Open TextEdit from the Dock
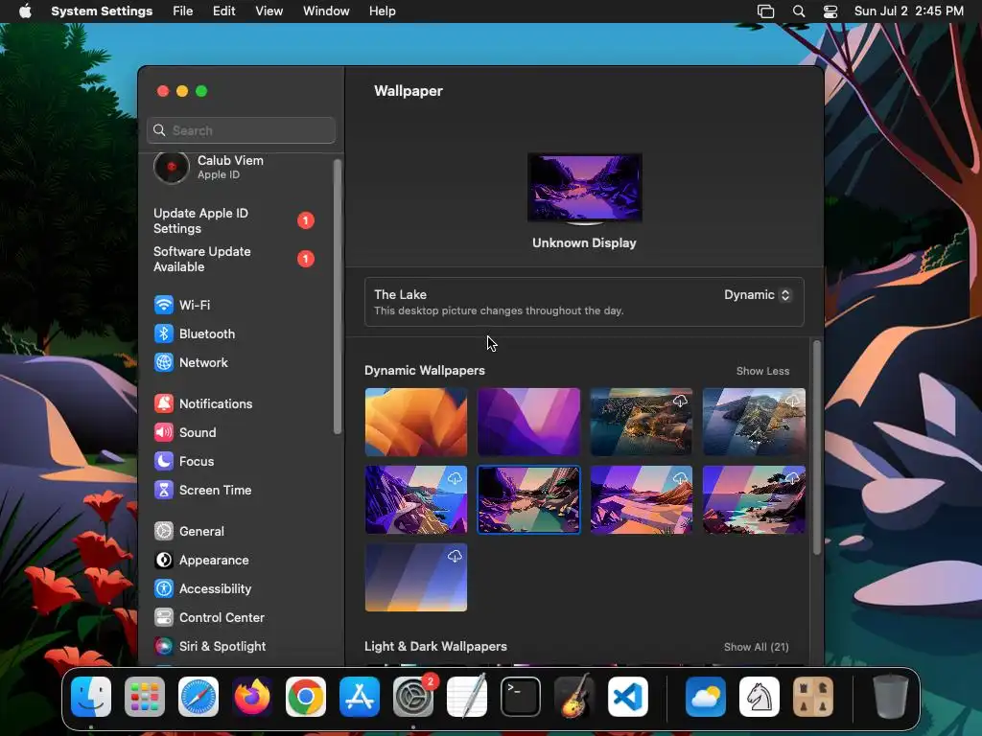 [467, 697]
